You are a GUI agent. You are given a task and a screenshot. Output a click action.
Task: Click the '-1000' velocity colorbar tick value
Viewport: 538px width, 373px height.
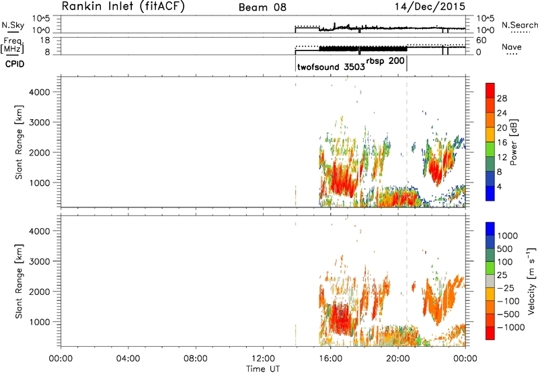tap(510, 327)
